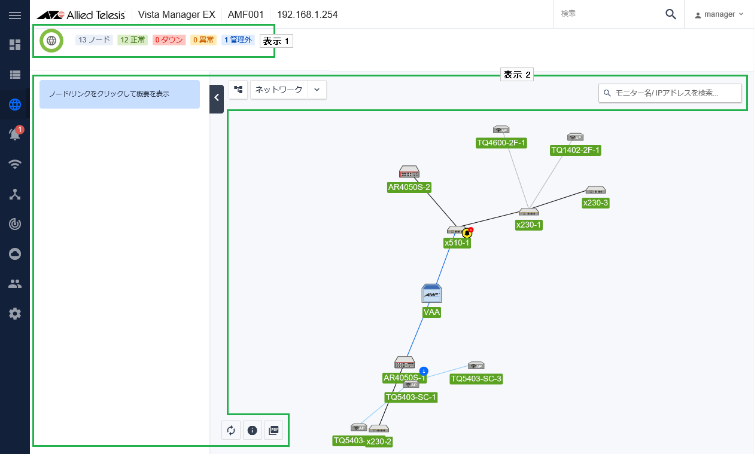Open the ネットワーク view dropdown arrow
754x454 pixels.
click(317, 90)
